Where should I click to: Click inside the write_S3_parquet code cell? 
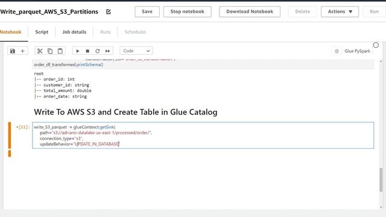point(203,135)
